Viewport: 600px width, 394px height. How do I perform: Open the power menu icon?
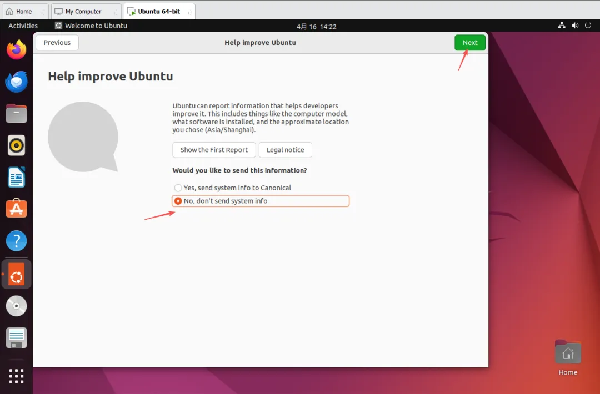(x=588, y=26)
